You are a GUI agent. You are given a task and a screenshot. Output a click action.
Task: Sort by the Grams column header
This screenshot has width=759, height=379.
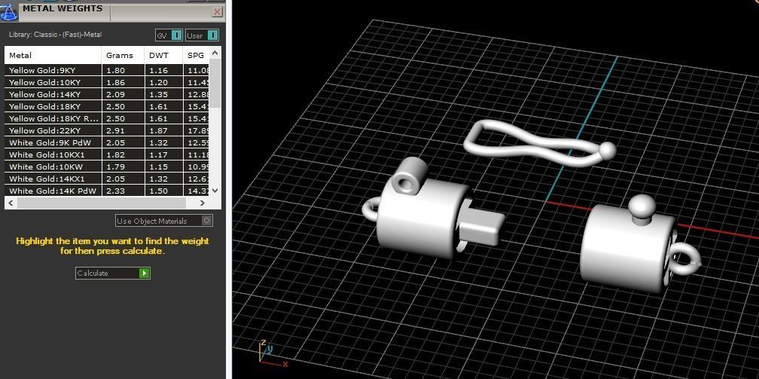pyautogui.click(x=123, y=55)
